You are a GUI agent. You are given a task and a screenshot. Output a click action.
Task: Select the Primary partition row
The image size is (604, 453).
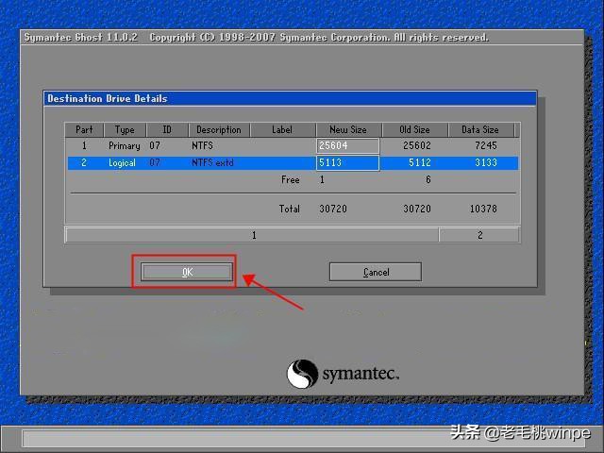[293, 146]
